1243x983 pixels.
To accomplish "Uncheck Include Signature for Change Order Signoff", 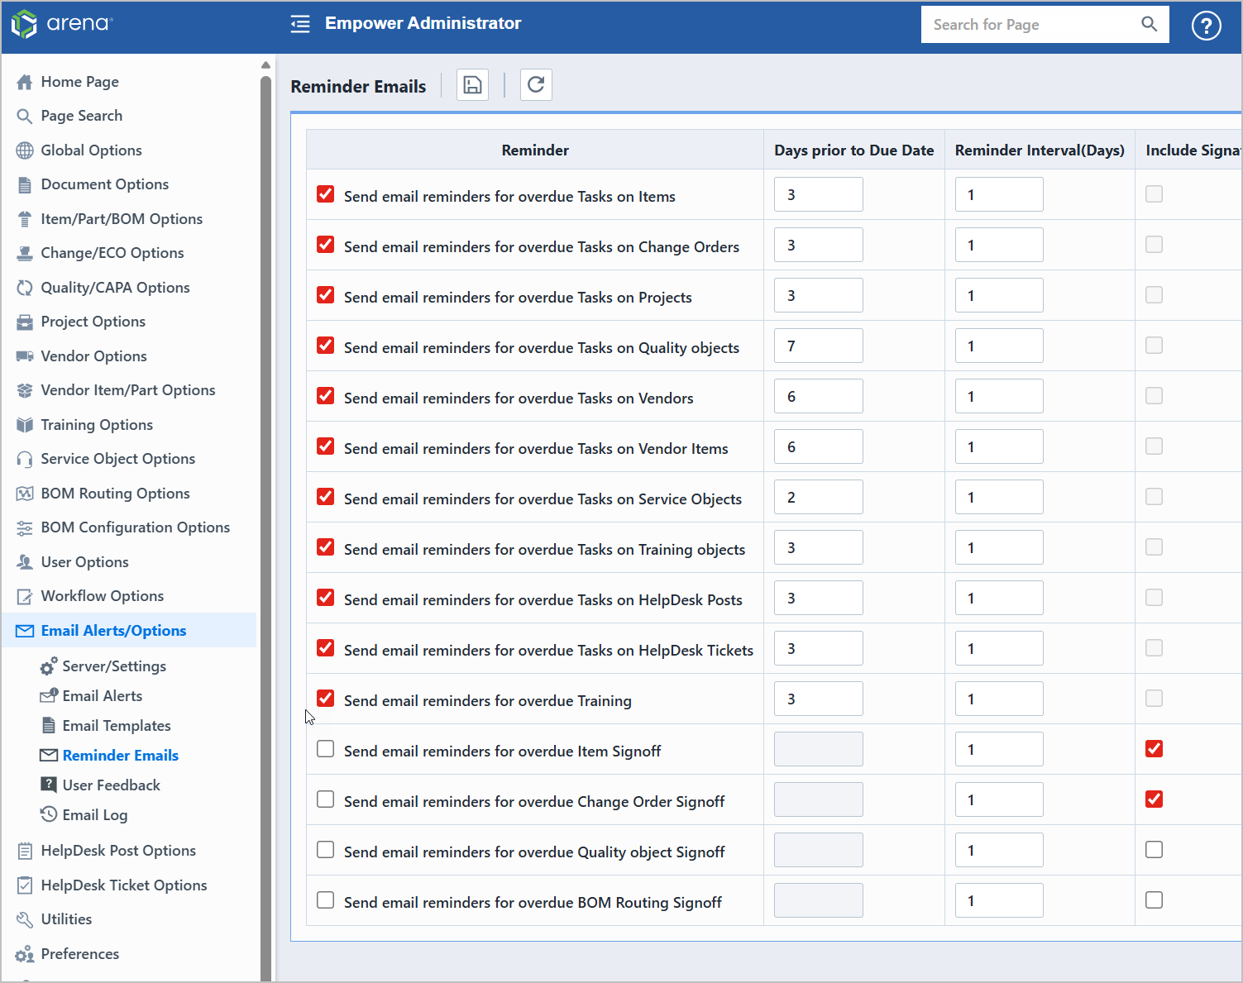I will tap(1154, 799).
